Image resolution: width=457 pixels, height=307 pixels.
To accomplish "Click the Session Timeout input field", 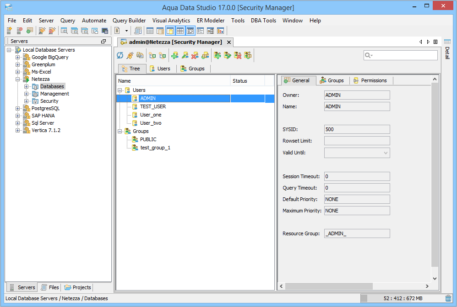I will pyautogui.click(x=357, y=176).
